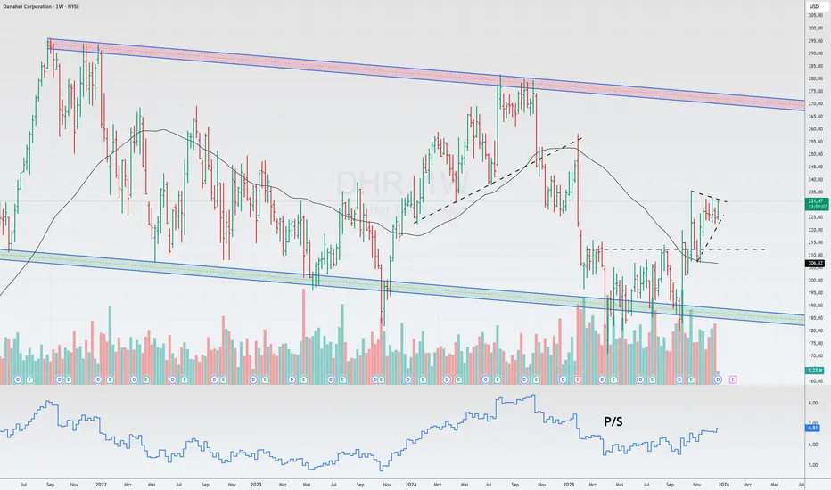Click the 160,00 price scale label
The height and width of the screenshot is (490, 831).
pos(815,380)
